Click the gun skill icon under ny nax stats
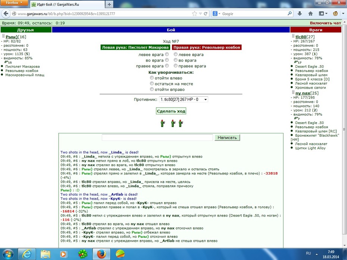This screenshot has width=347, height=260. coord(297,118)
